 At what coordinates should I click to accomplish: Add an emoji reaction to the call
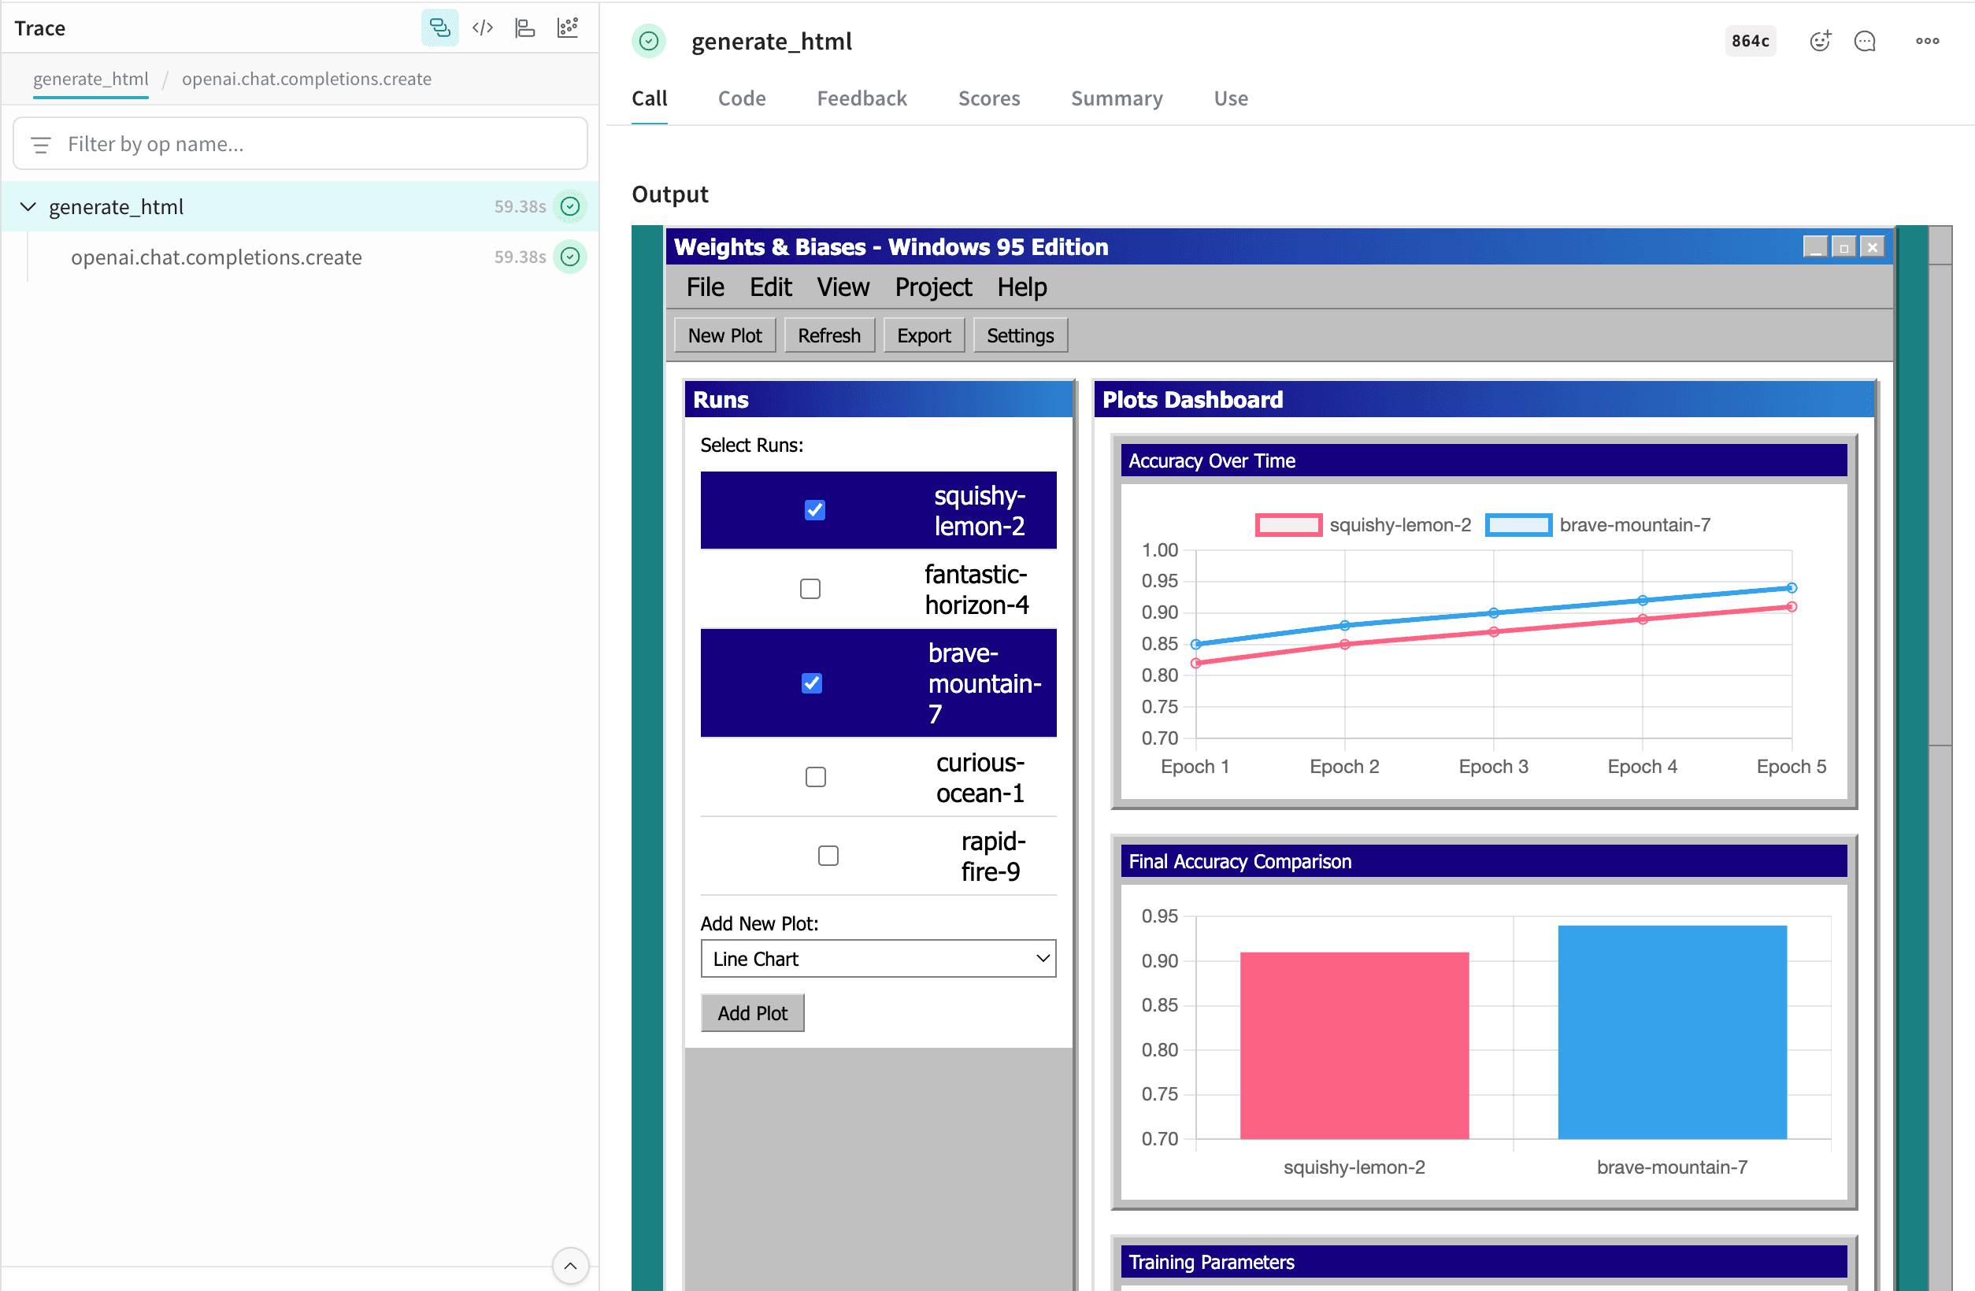pos(1820,41)
